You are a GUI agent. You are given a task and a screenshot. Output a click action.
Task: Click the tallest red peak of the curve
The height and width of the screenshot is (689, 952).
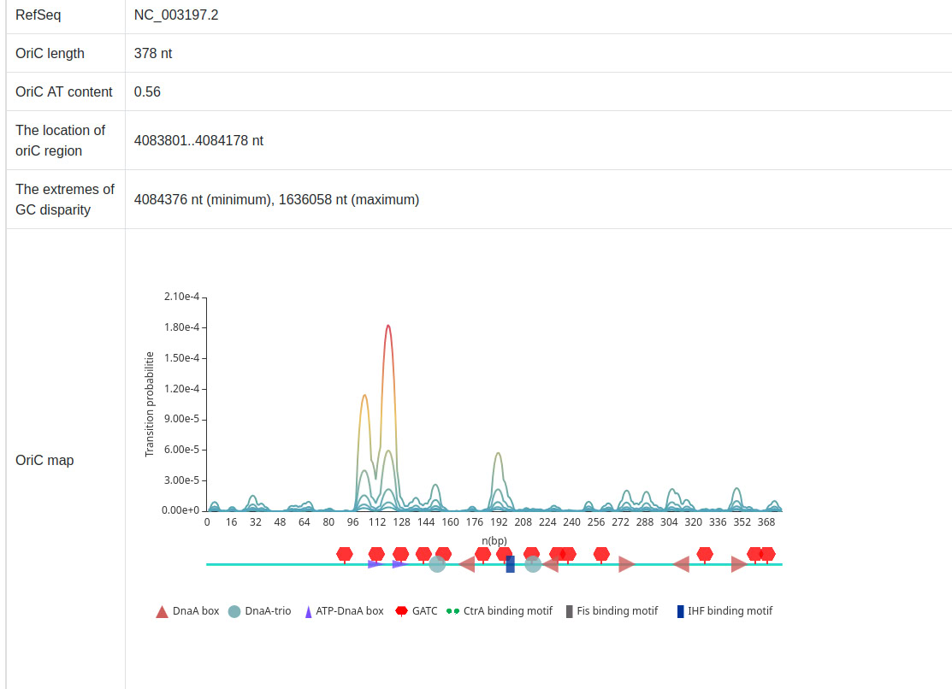point(388,326)
